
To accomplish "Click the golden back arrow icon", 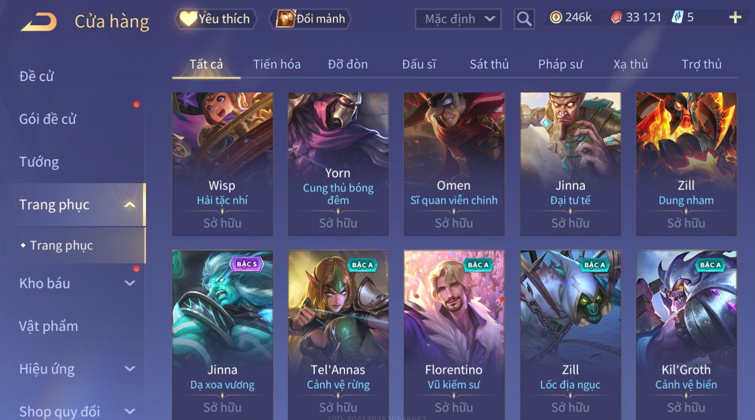I will (39, 21).
